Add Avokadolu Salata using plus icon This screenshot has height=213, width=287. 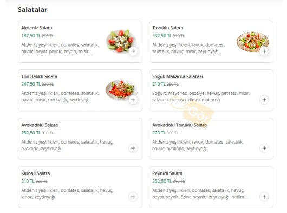pos(133,148)
